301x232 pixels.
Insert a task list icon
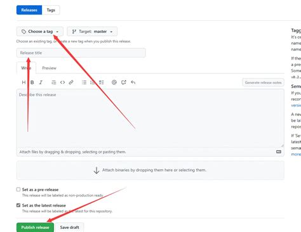coord(102,82)
